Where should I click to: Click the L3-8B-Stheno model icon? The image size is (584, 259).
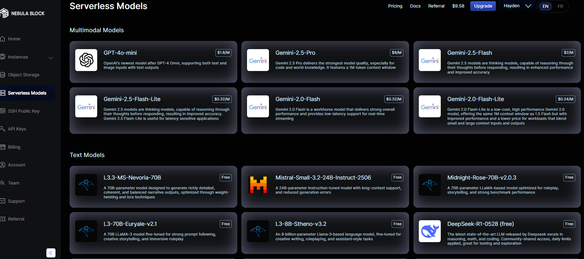(258, 231)
